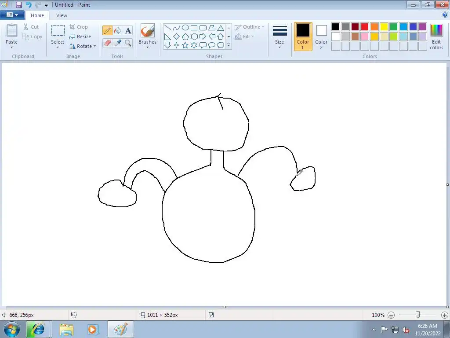Pick the Right triangle shape
450x338 pixels.
click(x=168, y=37)
